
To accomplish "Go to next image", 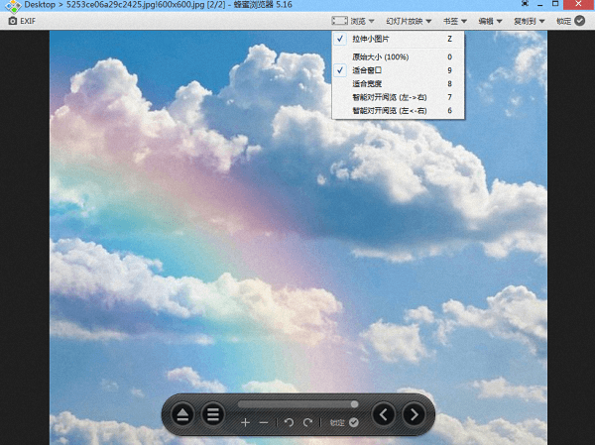I will [x=415, y=414].
